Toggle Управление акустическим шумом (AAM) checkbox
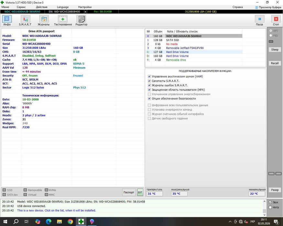The height and width of the screenshot is (226, 283). coord(149,77)
